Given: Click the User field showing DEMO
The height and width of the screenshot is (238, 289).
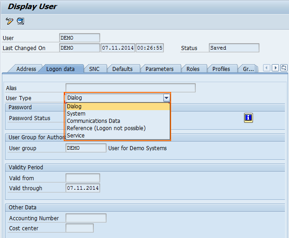Looking at the screenshot, I should point(80,38).
